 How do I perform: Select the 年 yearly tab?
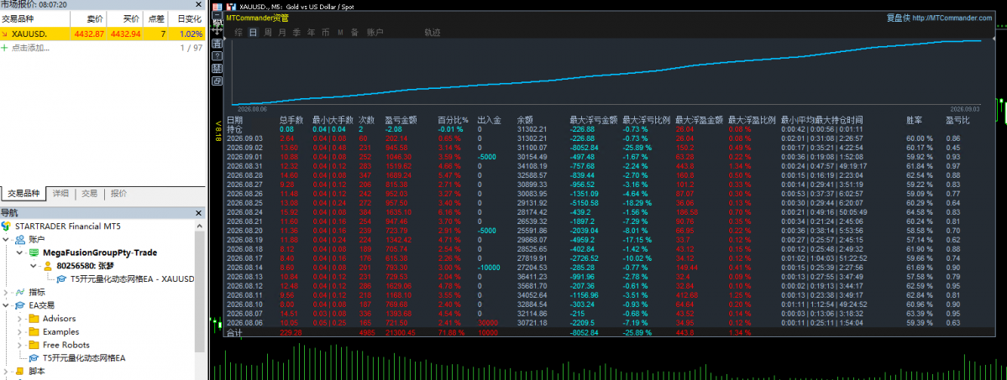(312, 31)
